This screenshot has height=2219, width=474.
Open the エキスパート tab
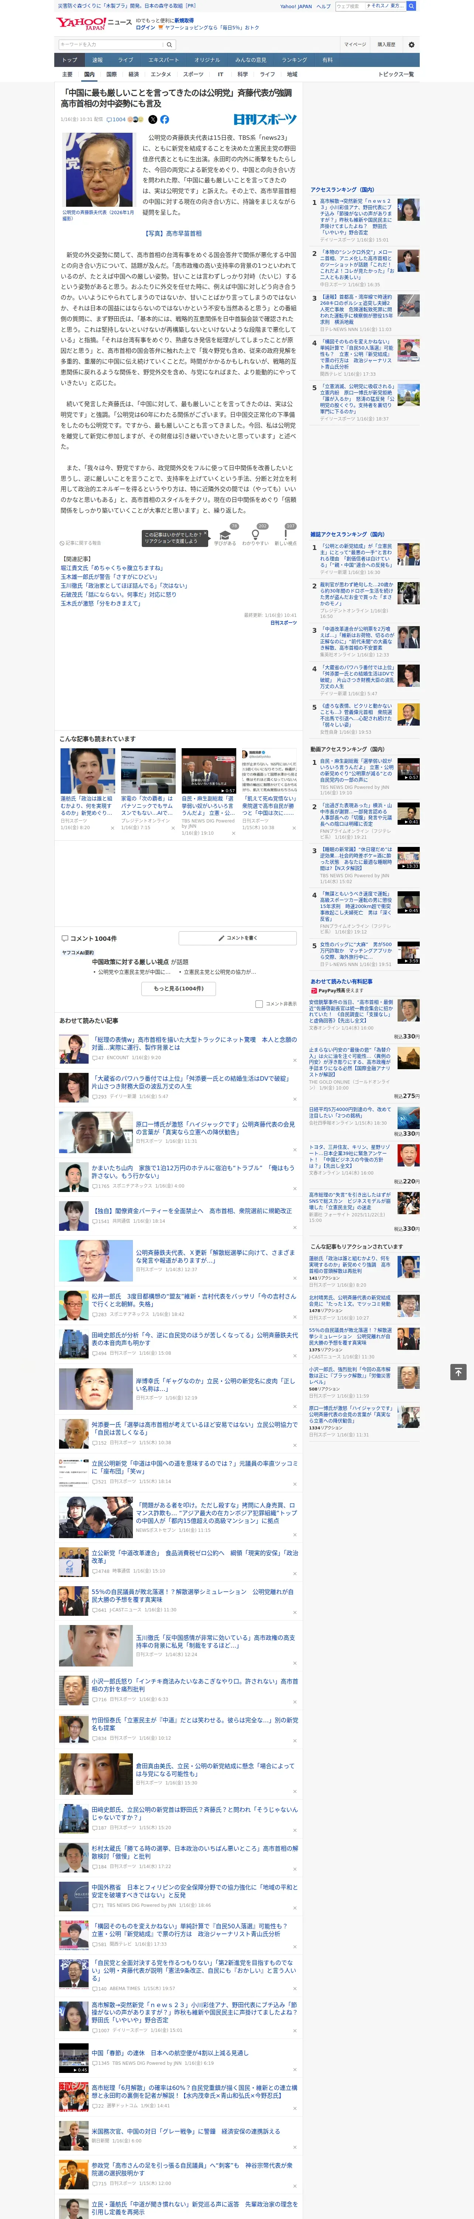click(164, 60)
